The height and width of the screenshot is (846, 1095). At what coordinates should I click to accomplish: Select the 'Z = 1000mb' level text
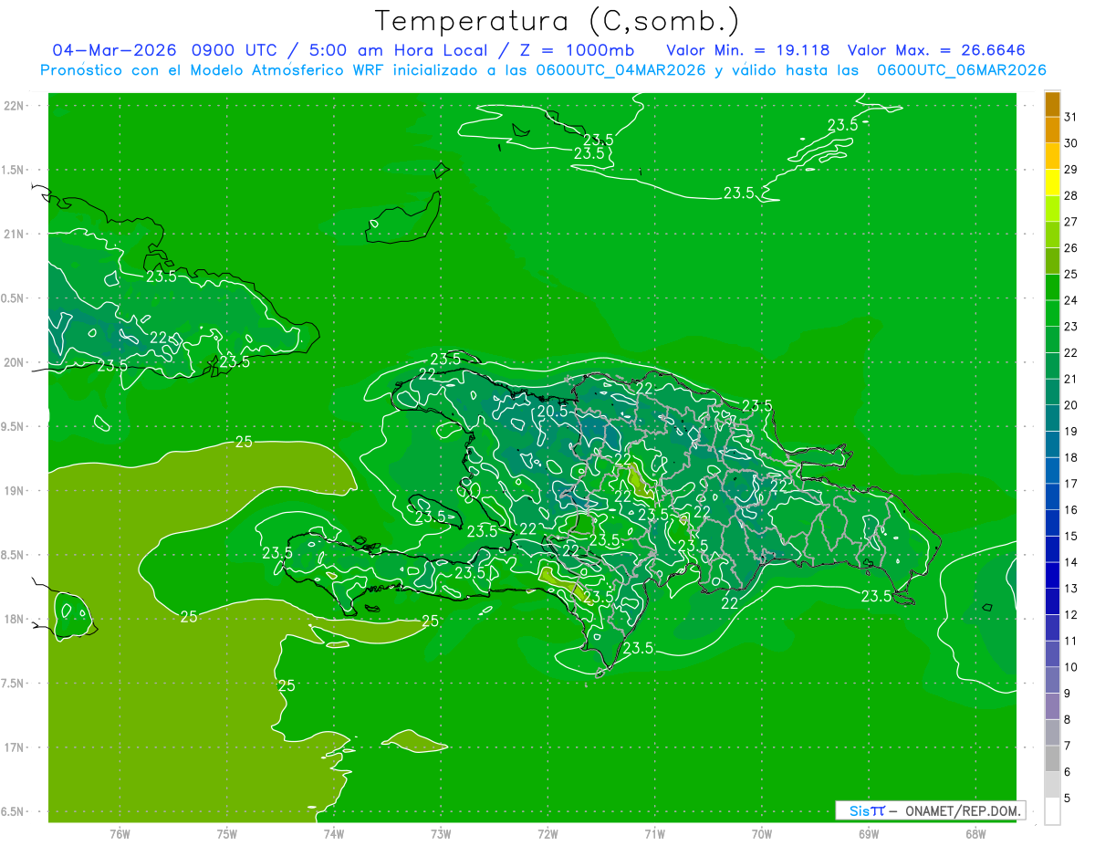577,49
